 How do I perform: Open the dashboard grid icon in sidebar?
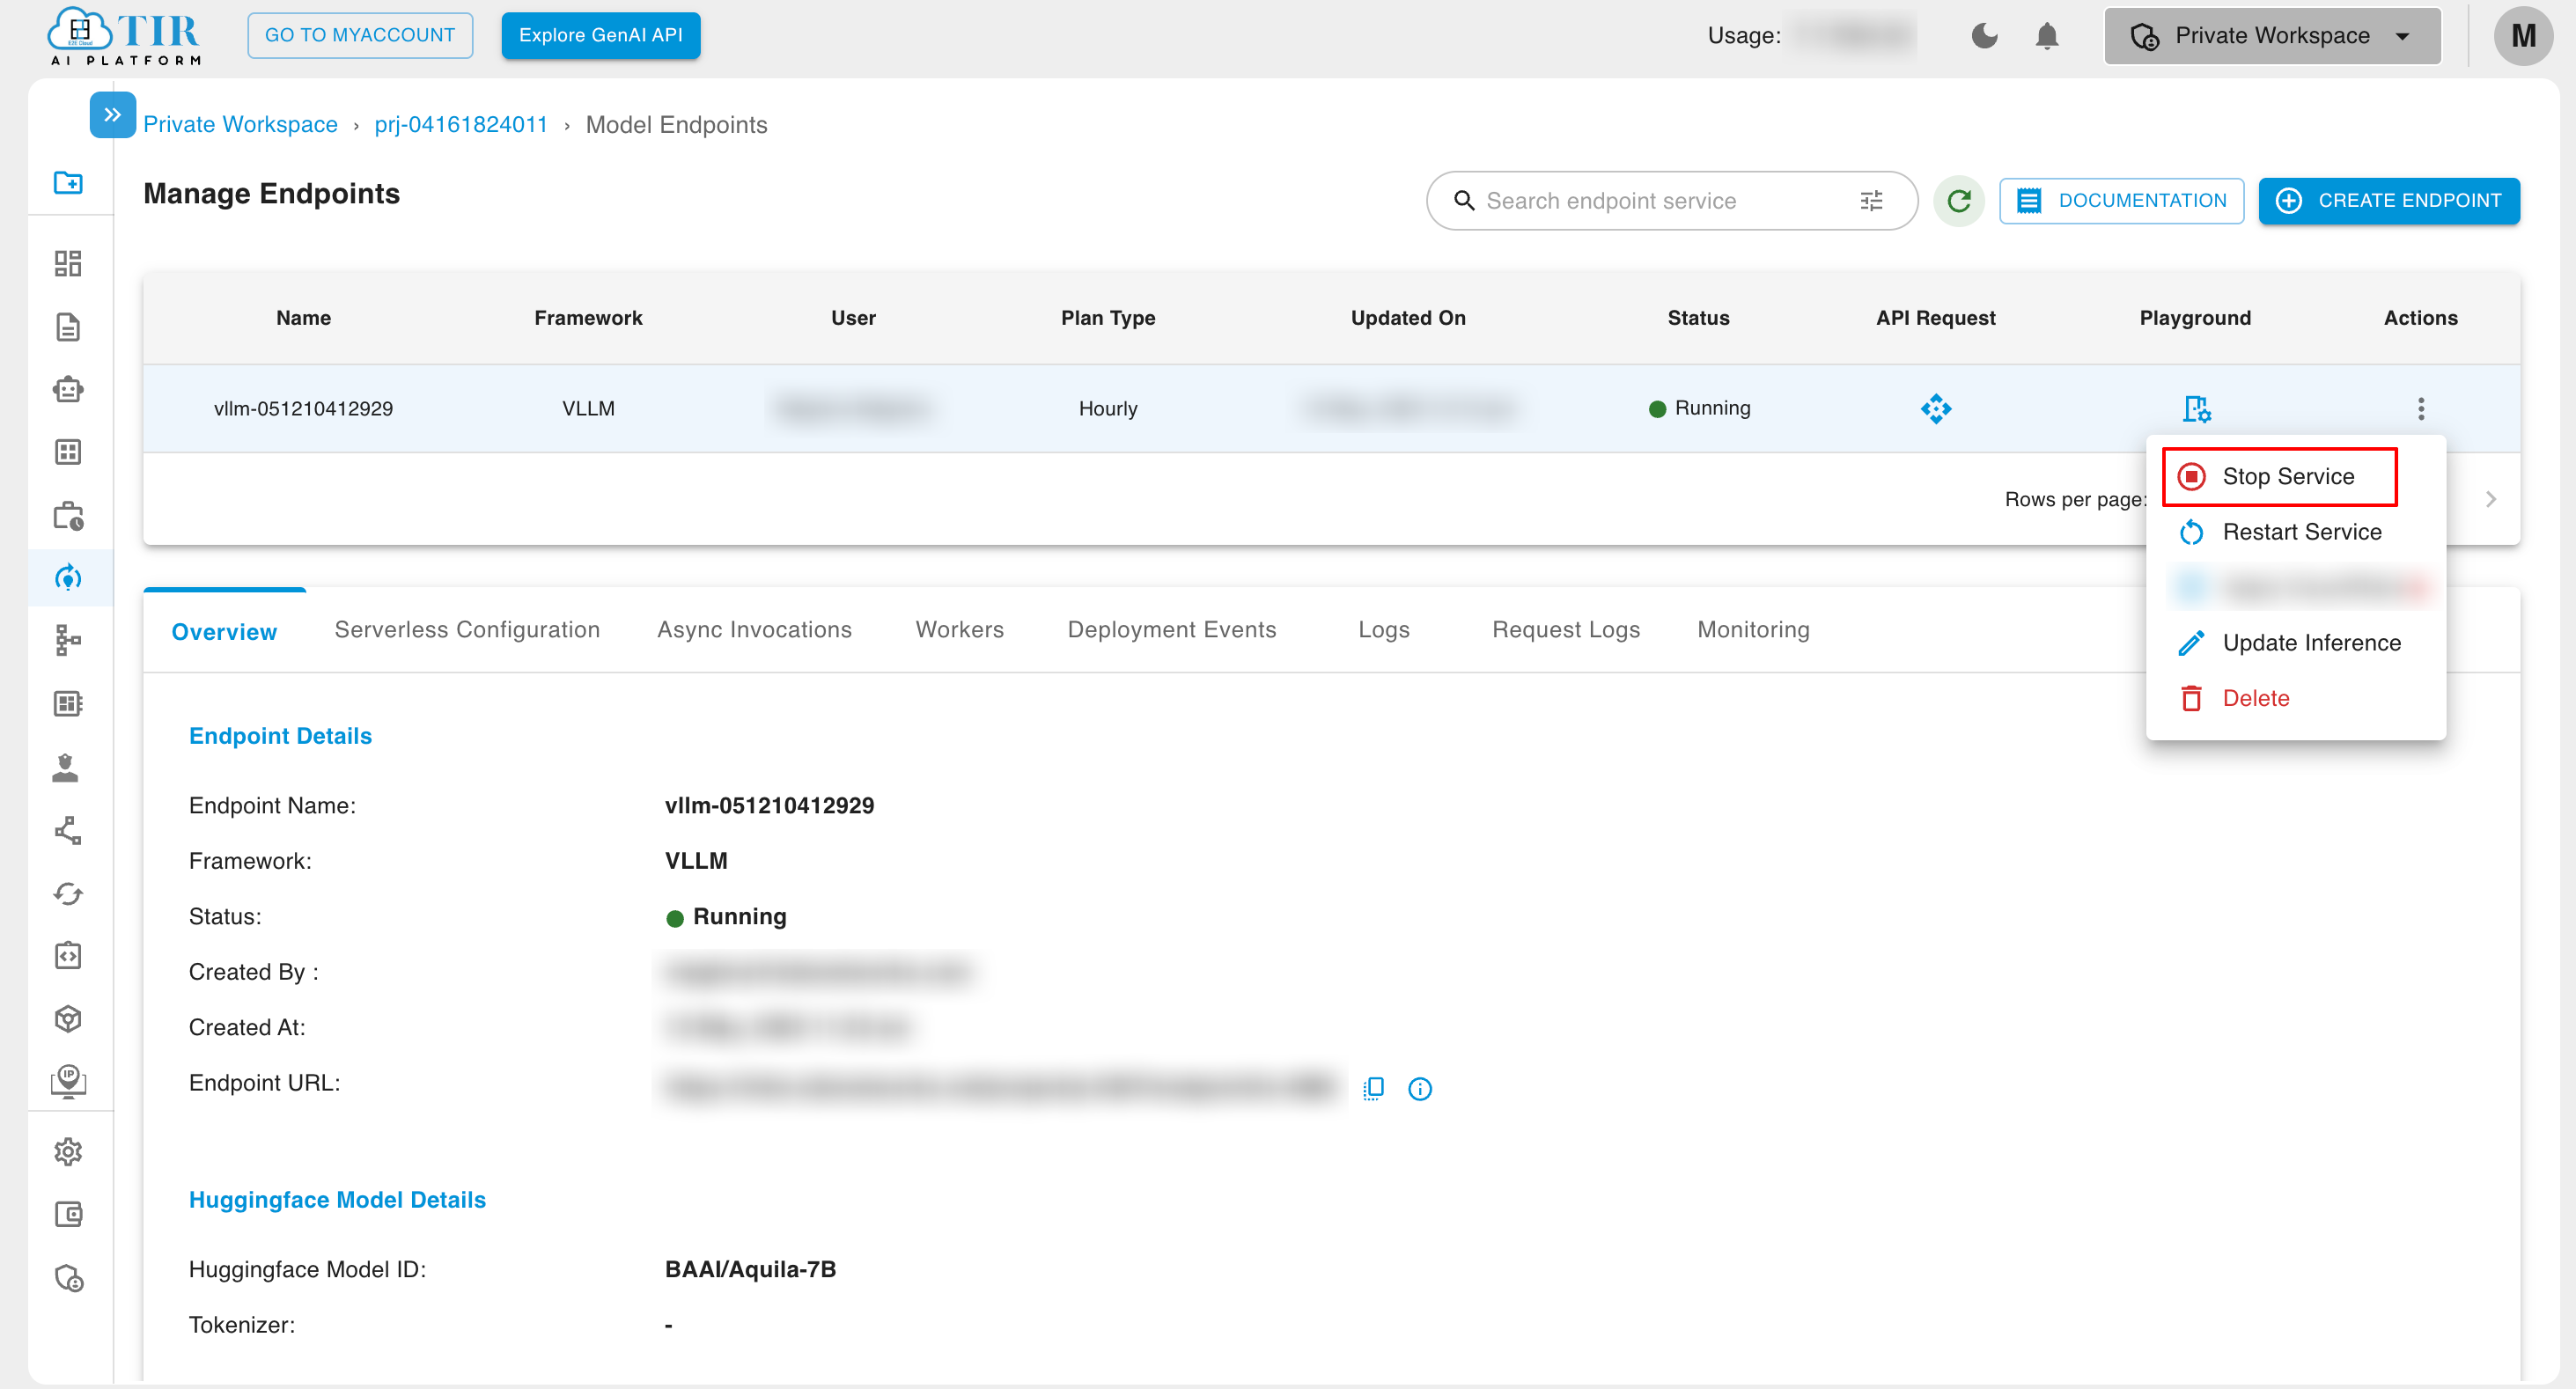coord(68,264)
